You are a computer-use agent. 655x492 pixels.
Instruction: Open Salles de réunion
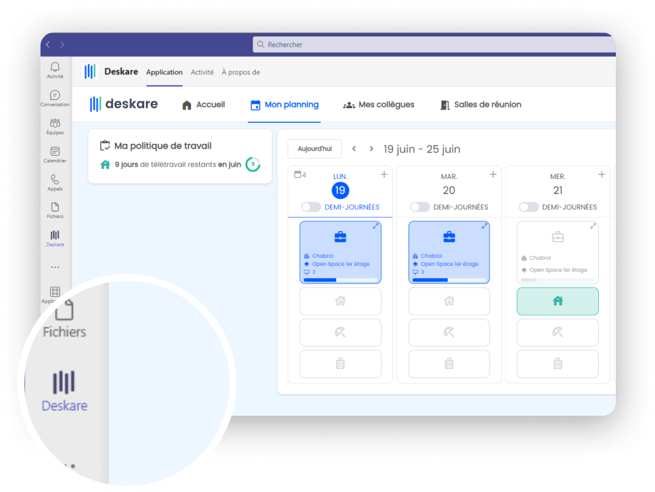pos(480,105)
